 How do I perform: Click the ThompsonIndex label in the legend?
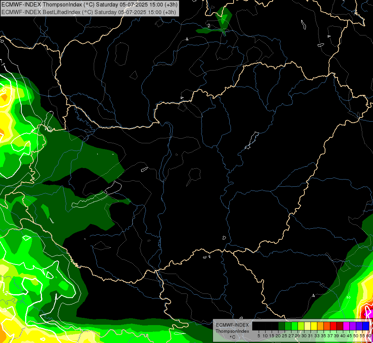click(232, 331)
